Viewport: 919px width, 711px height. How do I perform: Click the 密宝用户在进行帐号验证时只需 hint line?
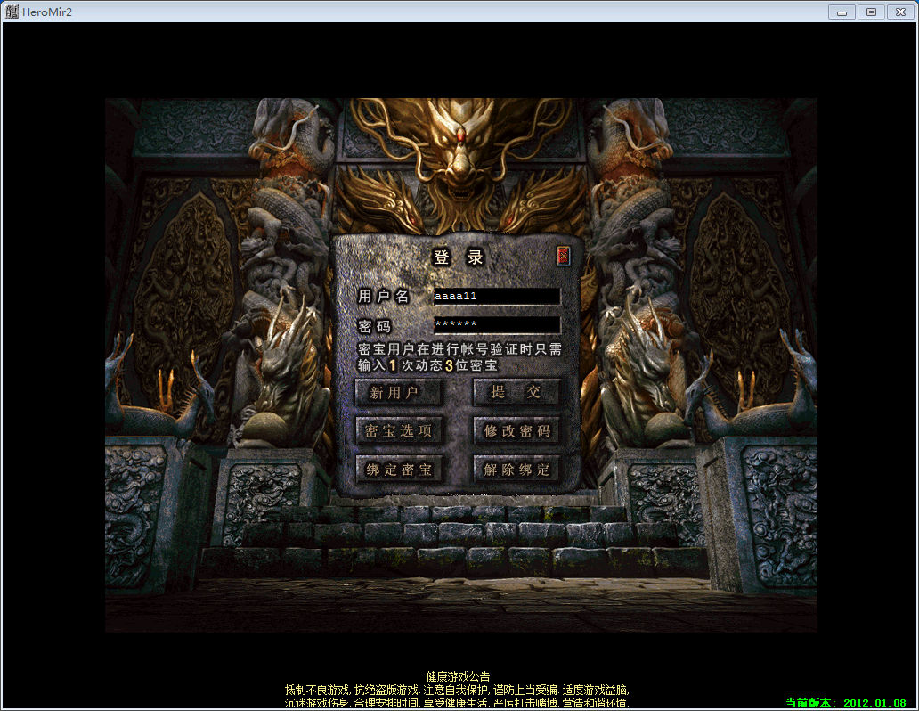click(459, 349)
